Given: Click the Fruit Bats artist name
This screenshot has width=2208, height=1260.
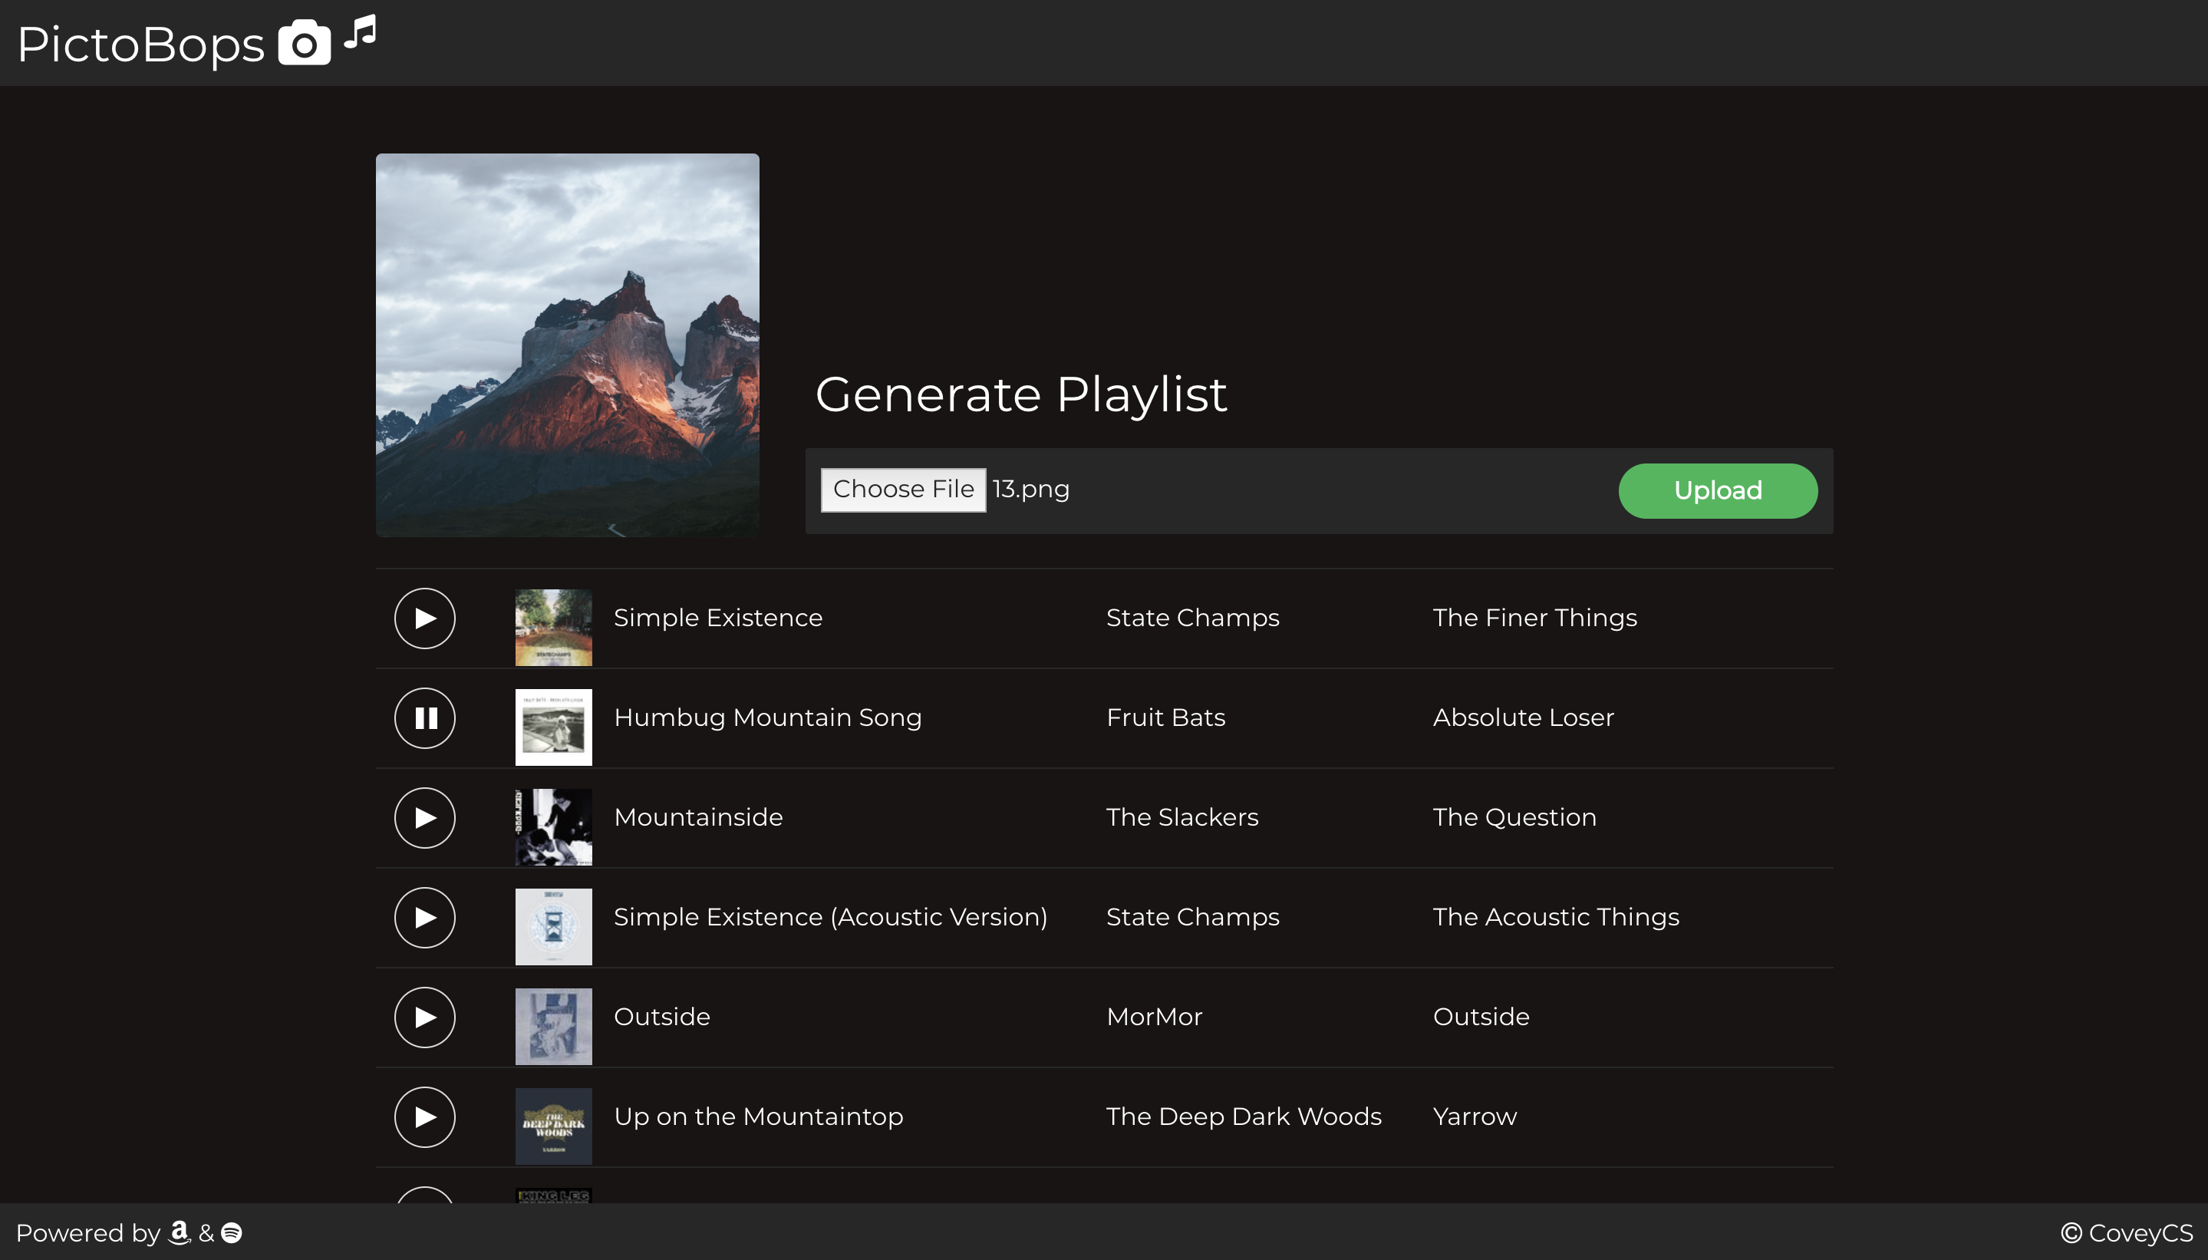Looking at the screenshot, I should 1165,717.
